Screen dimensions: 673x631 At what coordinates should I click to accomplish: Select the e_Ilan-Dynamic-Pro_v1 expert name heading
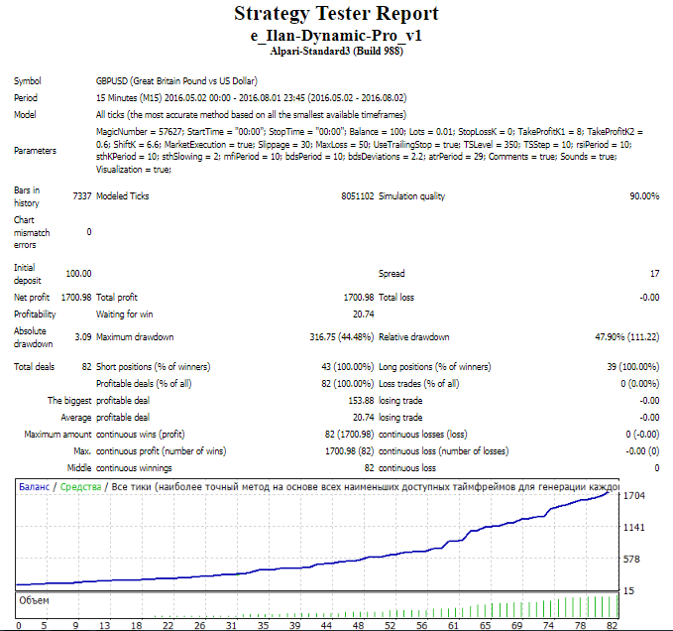(336, 35)
